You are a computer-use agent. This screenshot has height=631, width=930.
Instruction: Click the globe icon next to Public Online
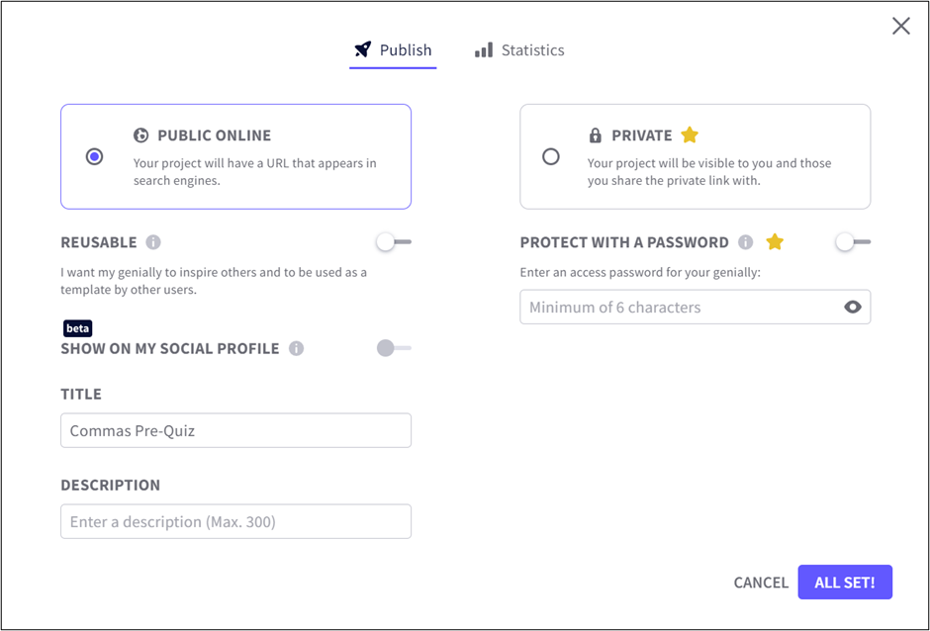point(141,135)
